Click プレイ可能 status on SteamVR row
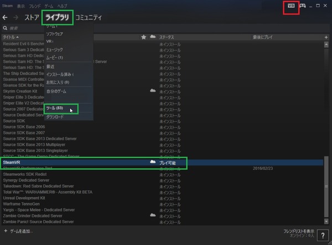This screenshot has width=332, height=245. click(168, 163)
